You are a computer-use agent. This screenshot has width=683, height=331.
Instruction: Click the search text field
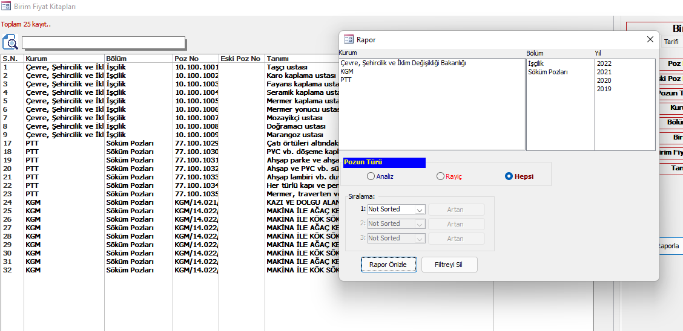[x=104, y=42]
